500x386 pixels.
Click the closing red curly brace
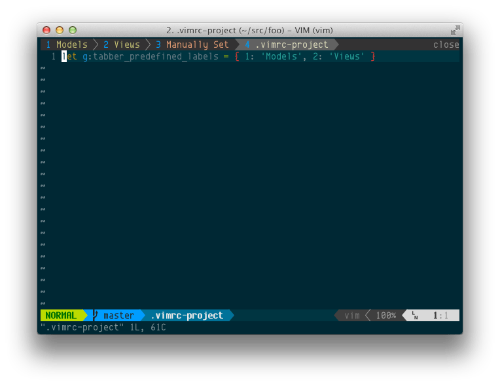click(373, 56)
